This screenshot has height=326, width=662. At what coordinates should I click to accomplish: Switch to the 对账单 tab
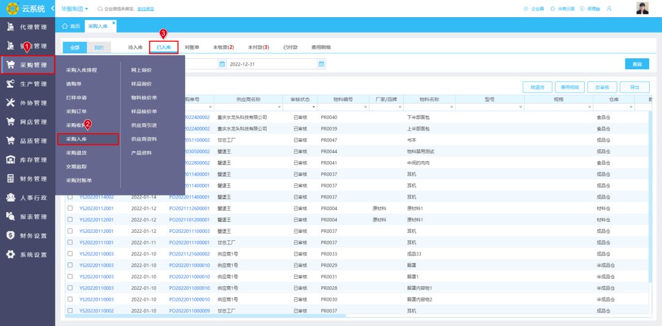192,47
